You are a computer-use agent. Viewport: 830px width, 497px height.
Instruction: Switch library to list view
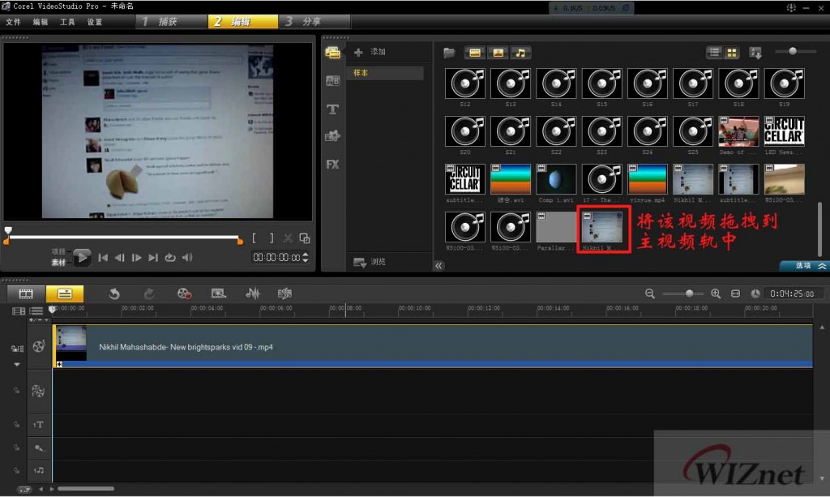[x=714, y=52]
